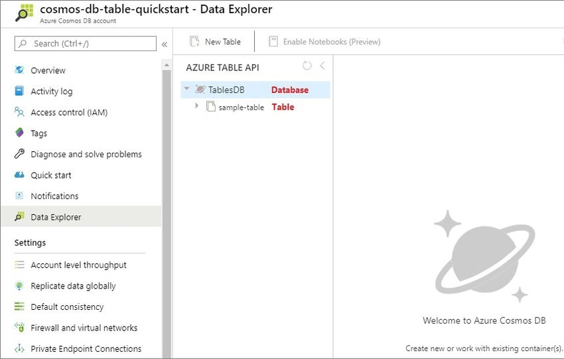Viewport: 564px width, 359px height.
Task: Click the Access control people icon
Action: click(x=19, y=112)
